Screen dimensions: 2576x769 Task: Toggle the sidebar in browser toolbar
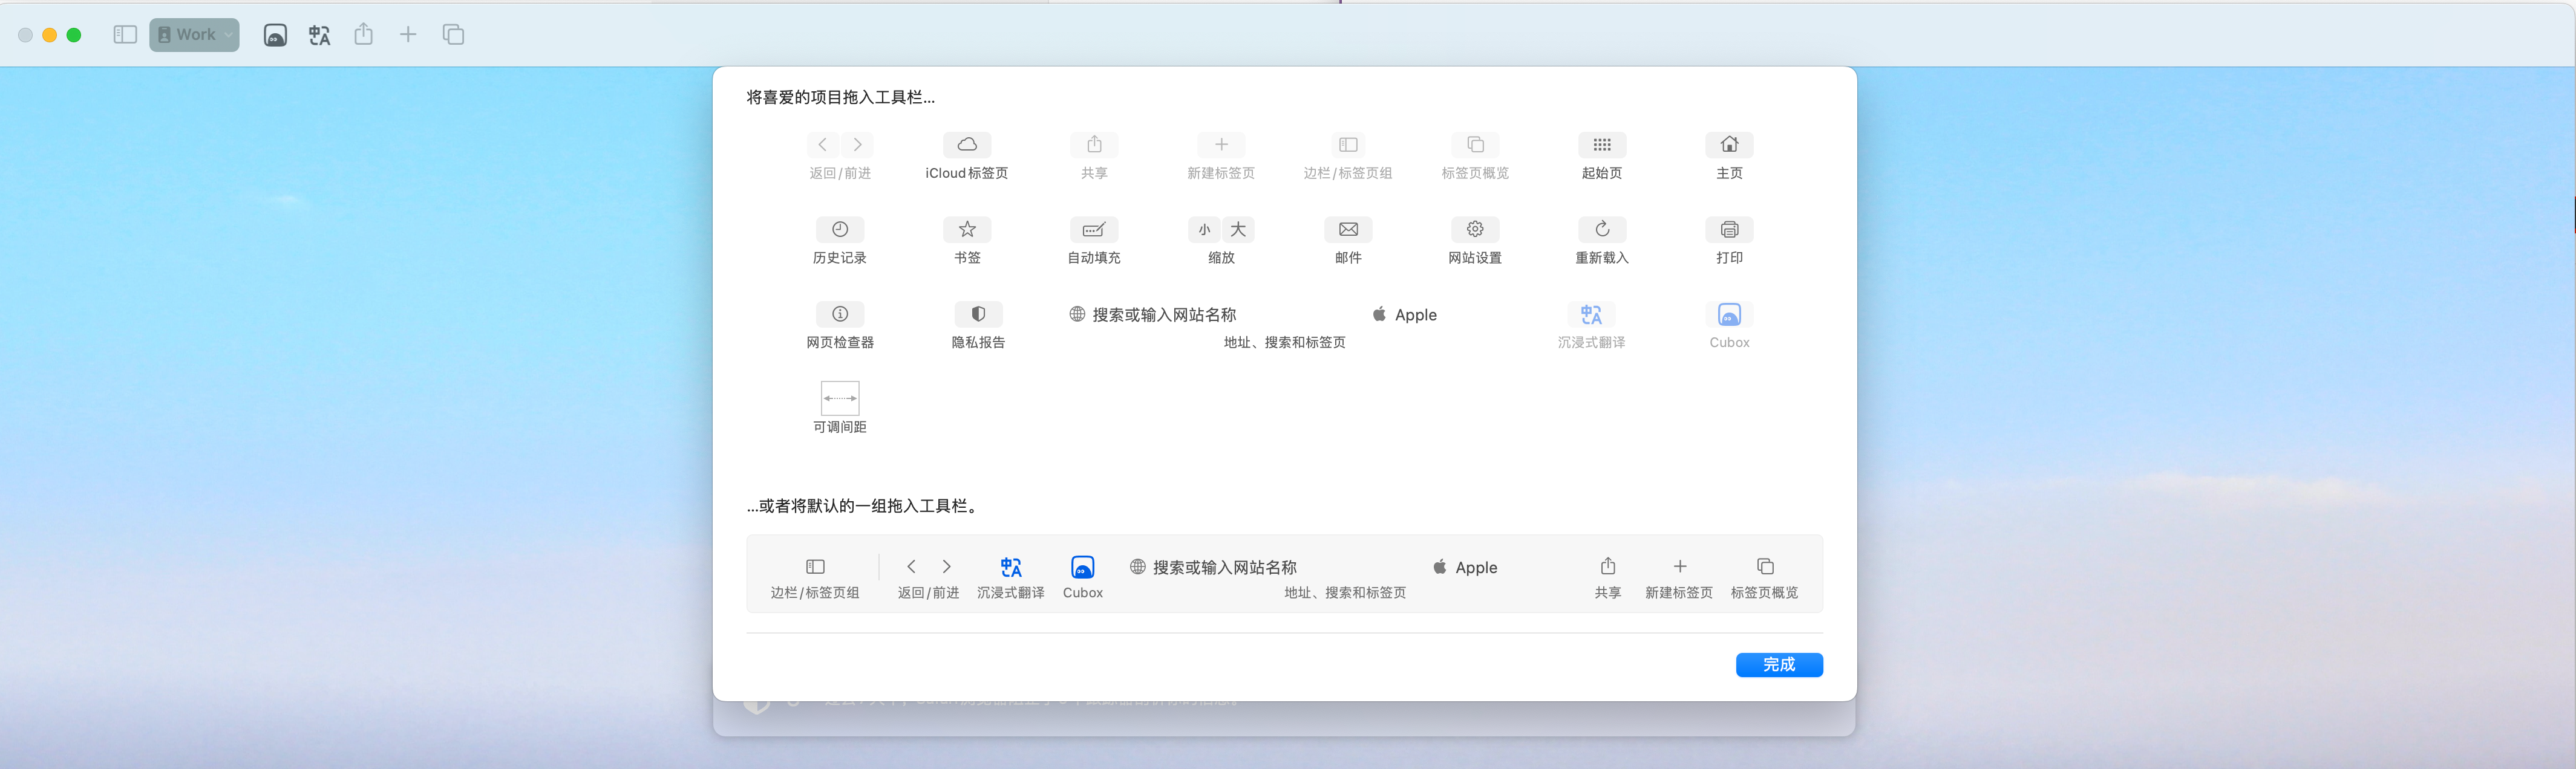coord(125,35)
